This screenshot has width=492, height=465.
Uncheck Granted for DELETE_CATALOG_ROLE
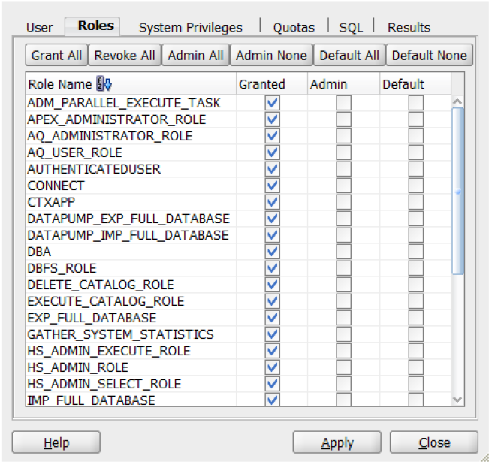(x=272, y=285)
